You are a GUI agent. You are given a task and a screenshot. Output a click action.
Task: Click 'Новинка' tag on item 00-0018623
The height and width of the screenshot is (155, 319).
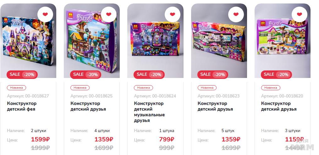point(207,88)
